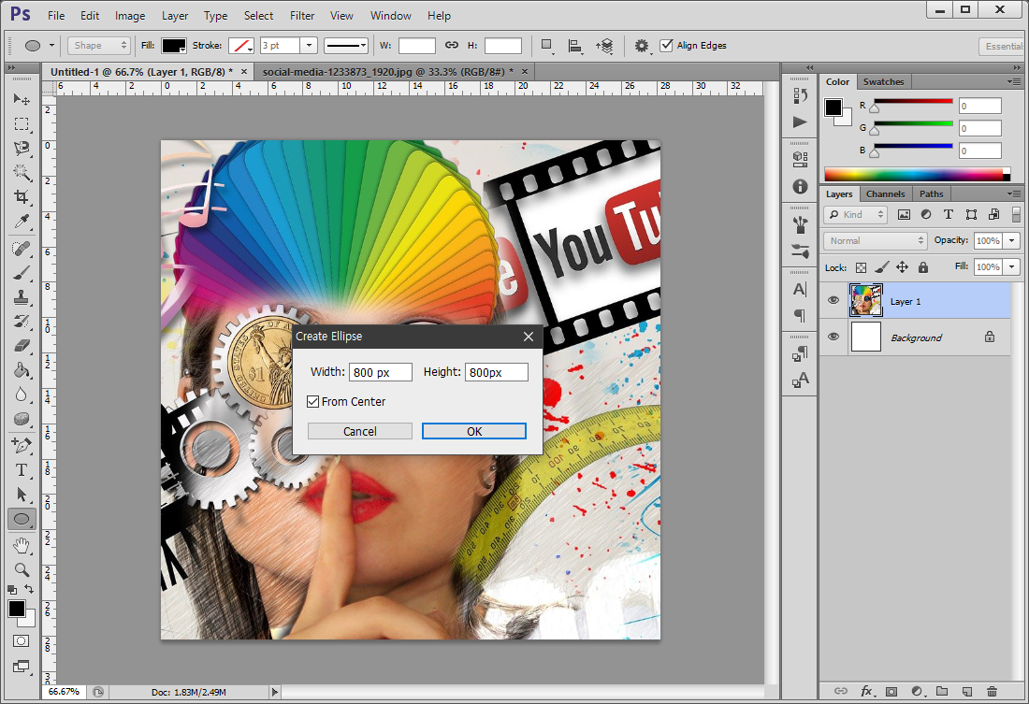Select the Crop tool

tap(21, 197)
